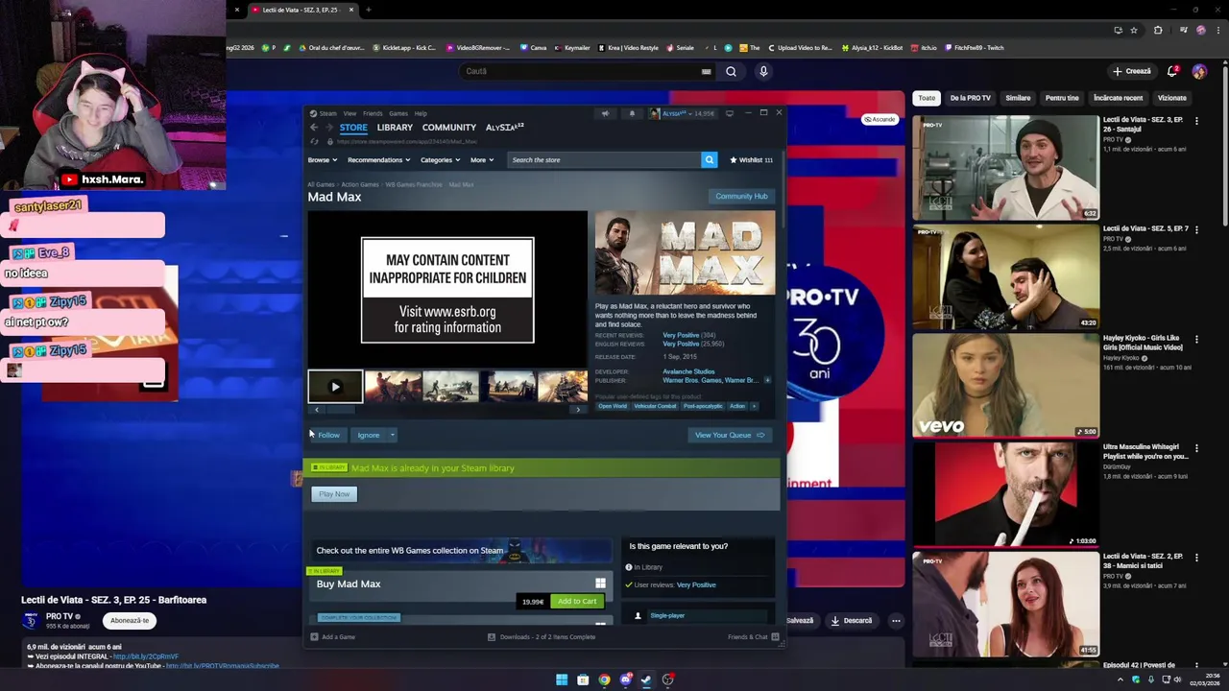This screenshot has height=691, width=1229.
Task: Go forward with Steam's forward arrow
Action: (329, 128)
